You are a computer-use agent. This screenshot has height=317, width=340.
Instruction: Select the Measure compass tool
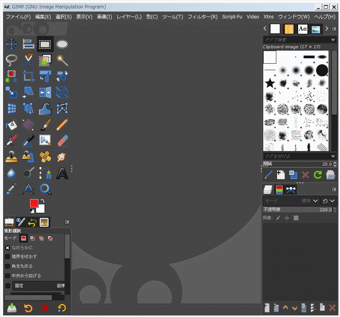[x=28, y=189]
